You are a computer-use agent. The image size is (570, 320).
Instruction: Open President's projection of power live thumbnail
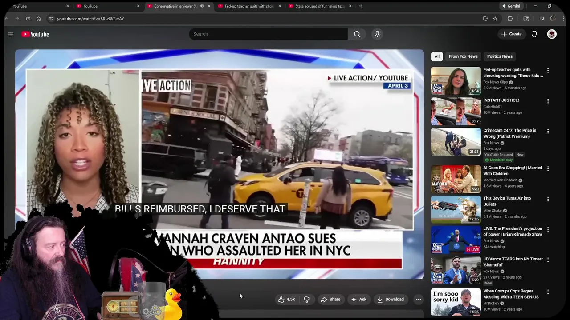pyautogui.click(x=456, y=240)
